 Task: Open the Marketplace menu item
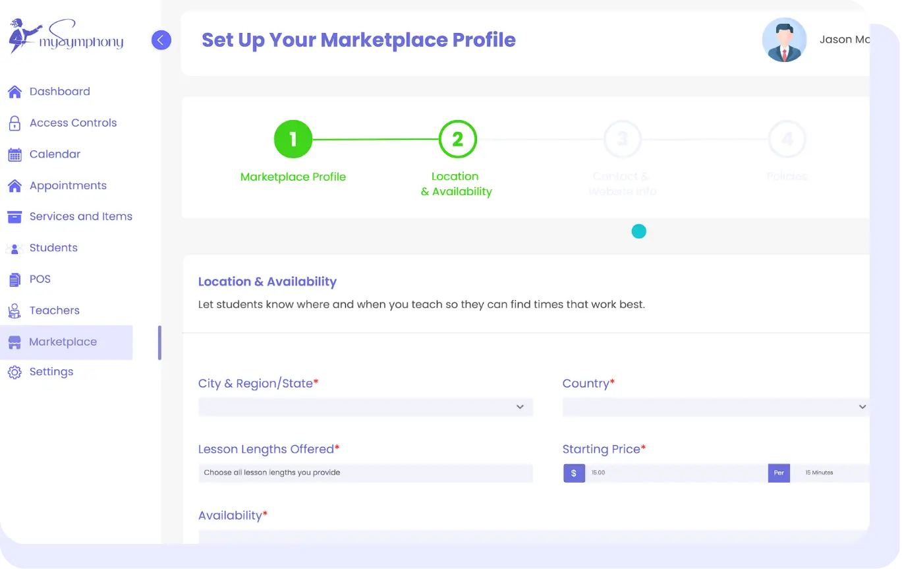pos(63,342)
